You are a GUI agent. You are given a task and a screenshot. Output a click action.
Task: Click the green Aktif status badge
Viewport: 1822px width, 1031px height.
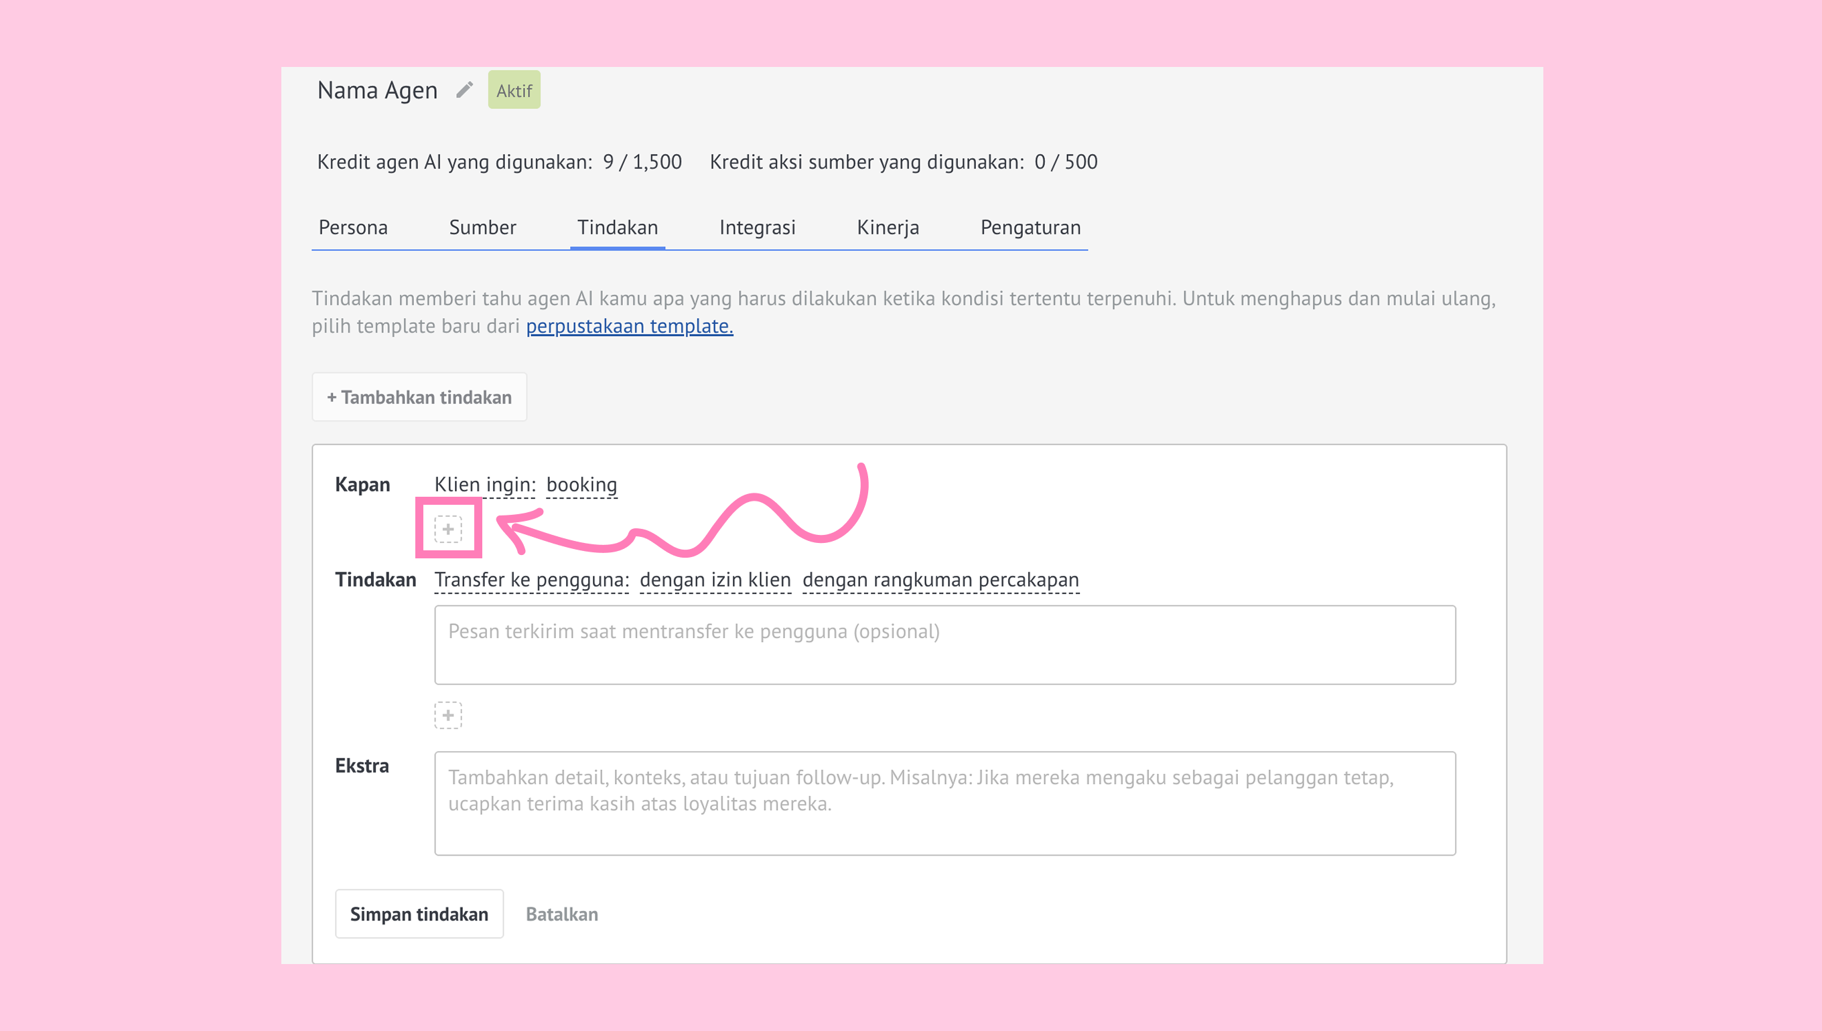pos(514,90)
